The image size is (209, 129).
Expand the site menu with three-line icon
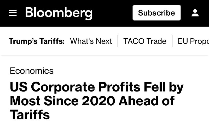[x=13, y=13]
